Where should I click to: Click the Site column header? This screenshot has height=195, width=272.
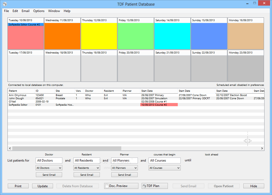65,91
